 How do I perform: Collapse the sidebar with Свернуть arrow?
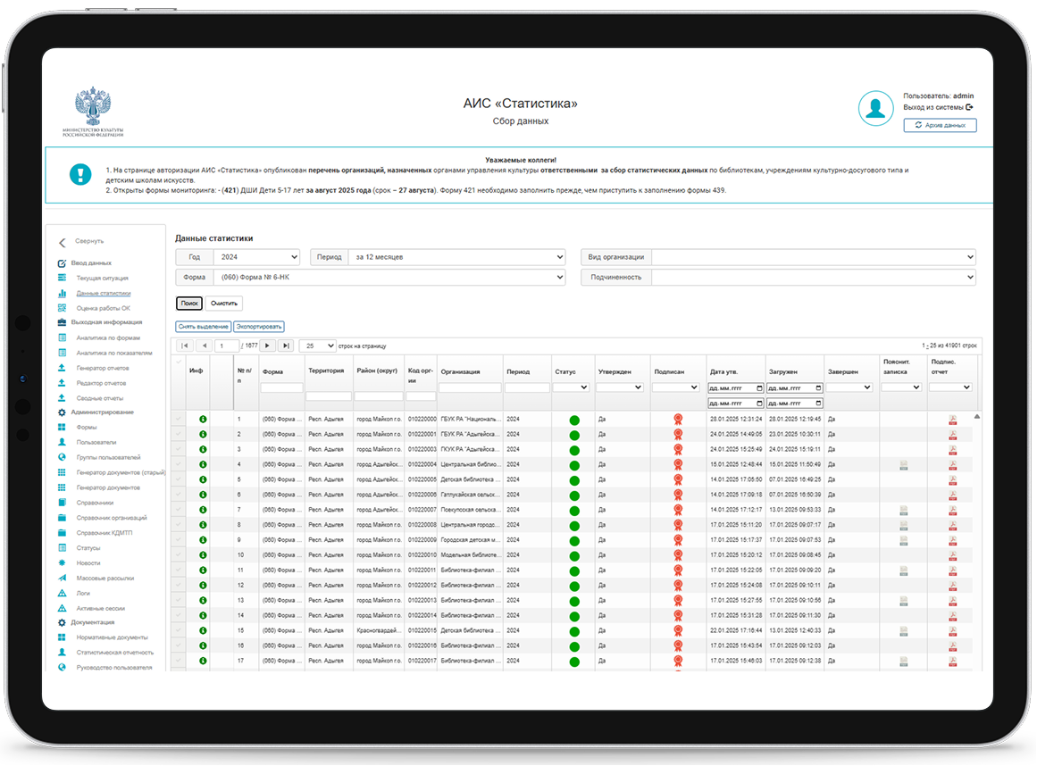pos(63,242)
